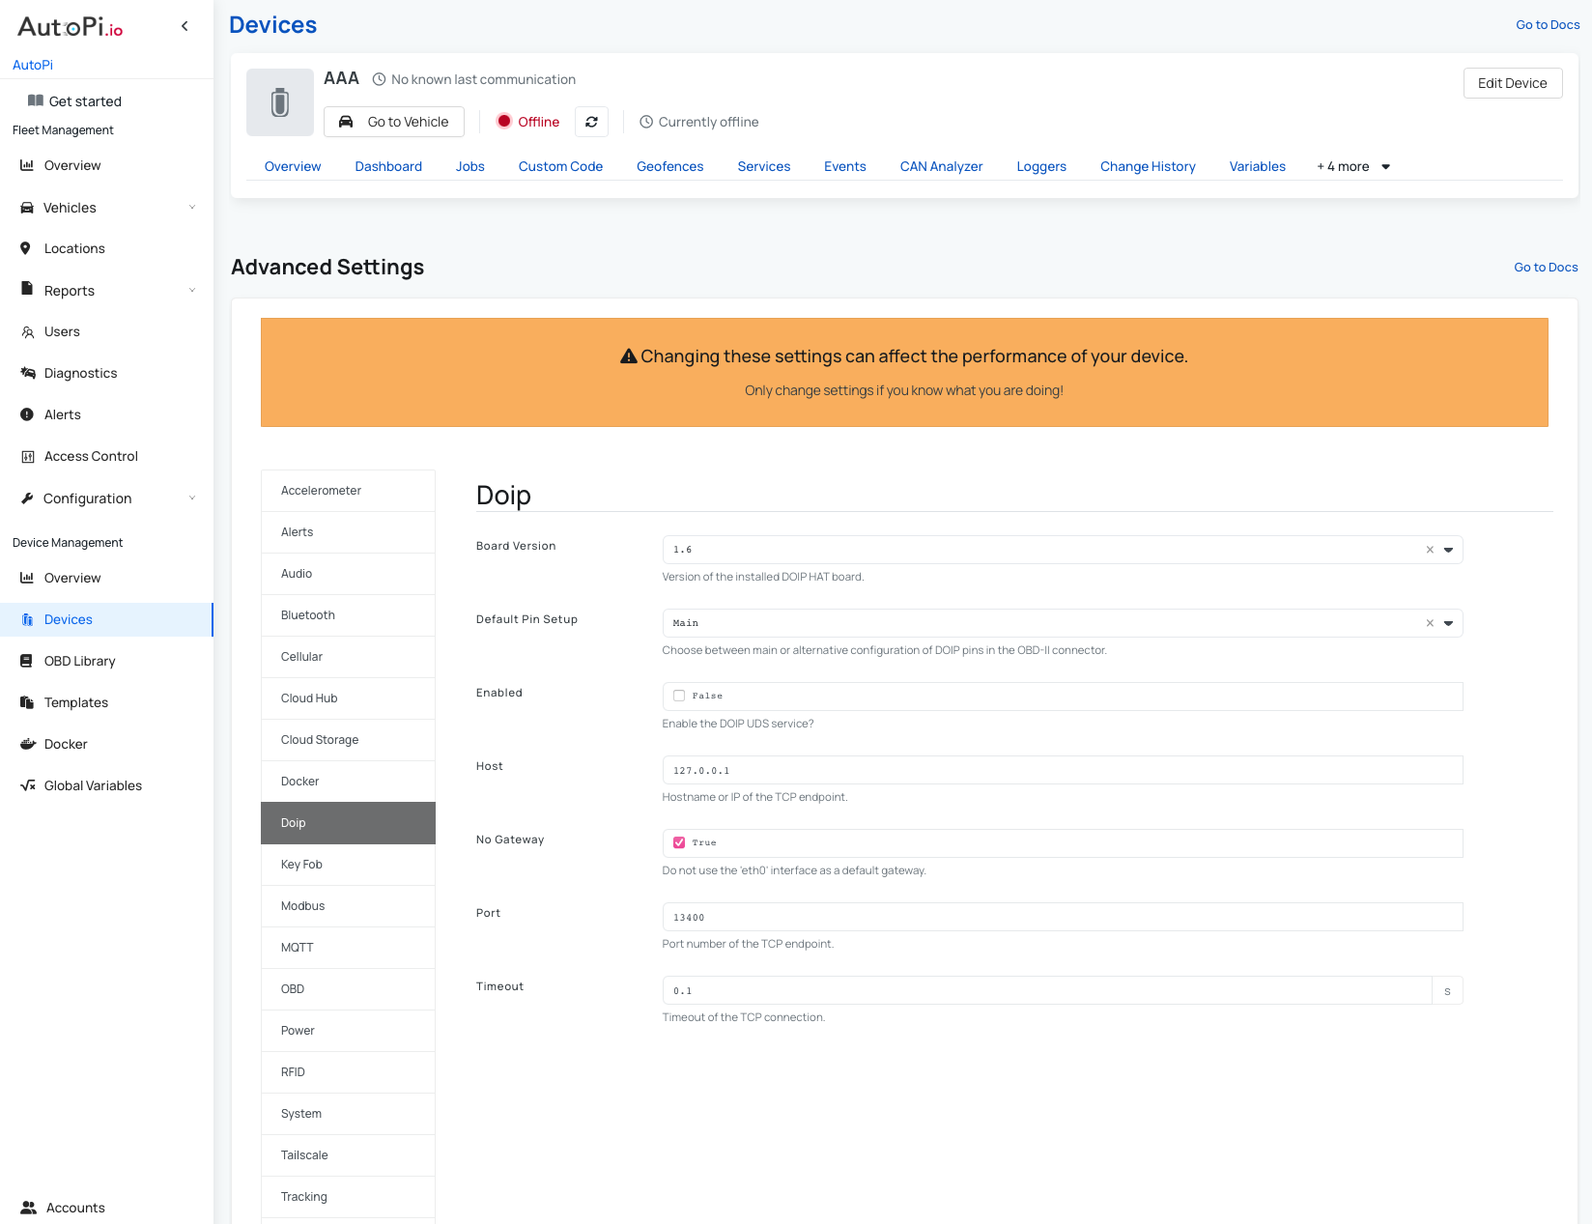Select Power in the settings list
1592x1224 pixels.
coord(348,1031)
